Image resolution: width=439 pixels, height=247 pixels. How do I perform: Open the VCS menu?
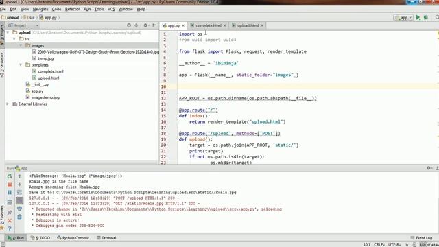[x=111, y=9]
